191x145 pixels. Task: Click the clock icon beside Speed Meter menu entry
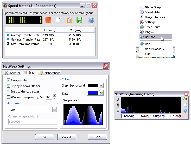pyautogui.click(x=142, y=12)
